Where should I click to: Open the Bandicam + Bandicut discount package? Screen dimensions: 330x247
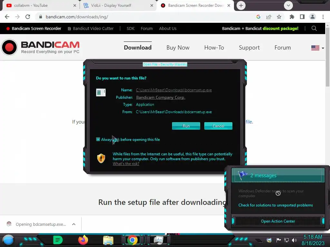click(x=260, y=29)
